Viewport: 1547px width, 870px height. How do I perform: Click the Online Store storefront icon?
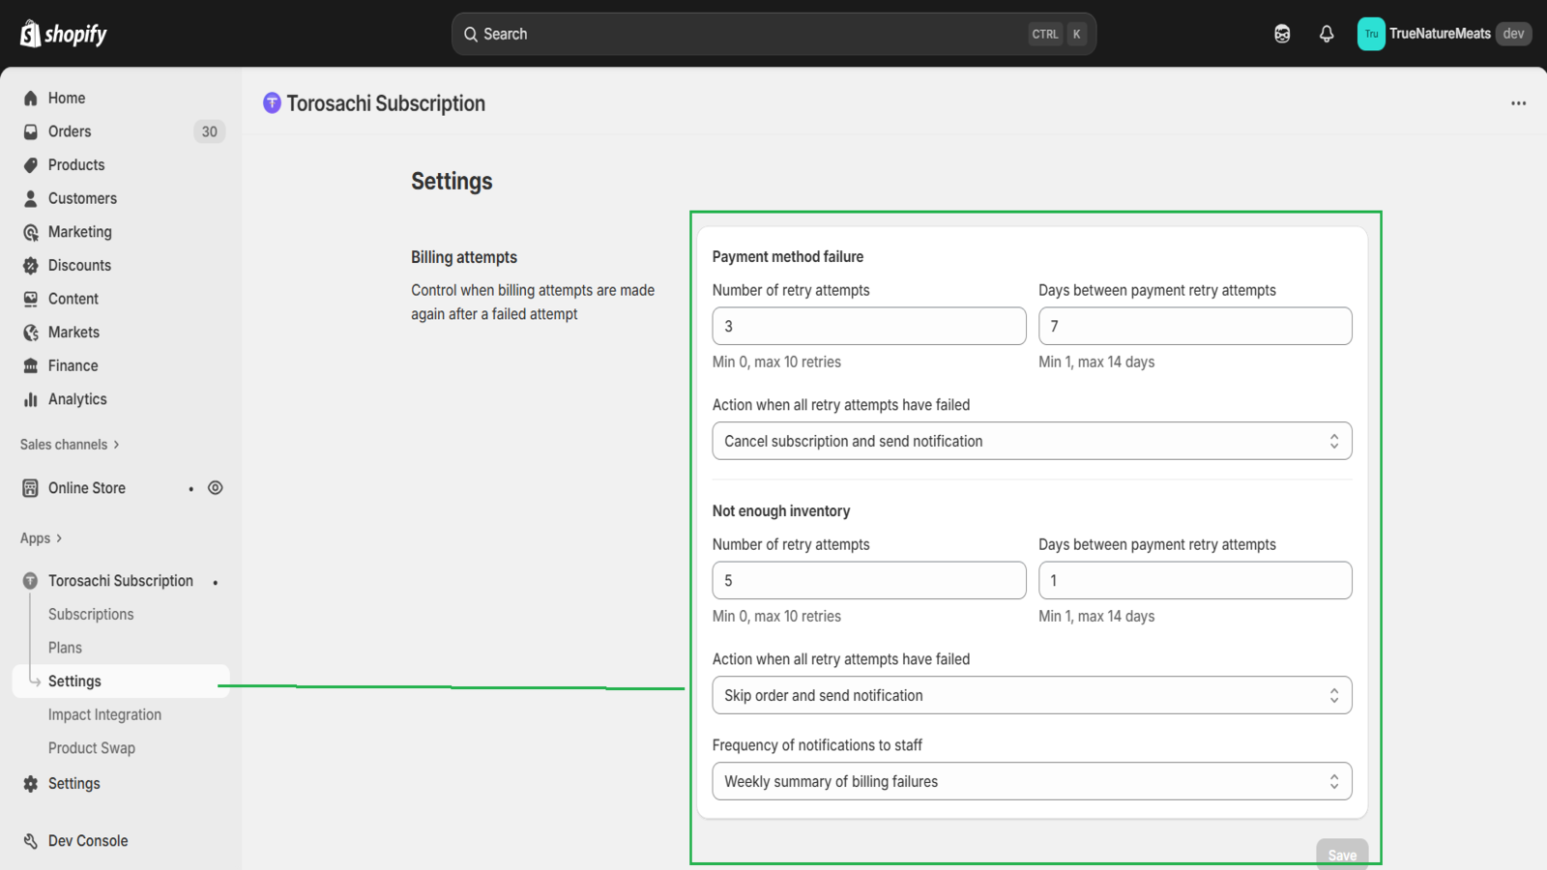31,488
